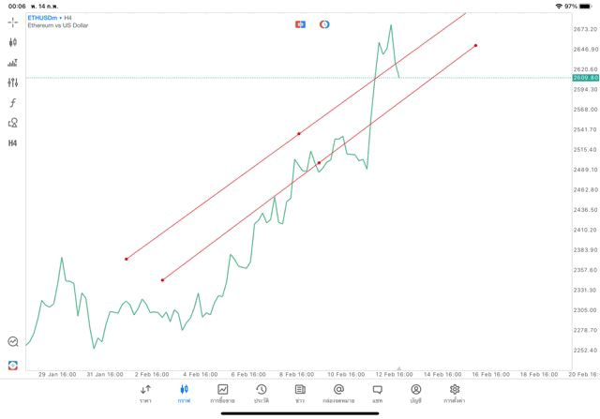The height and width of the screenshot is (419, 600).
Task: Open the indicators icon in left sidebar
Action: 13,63
